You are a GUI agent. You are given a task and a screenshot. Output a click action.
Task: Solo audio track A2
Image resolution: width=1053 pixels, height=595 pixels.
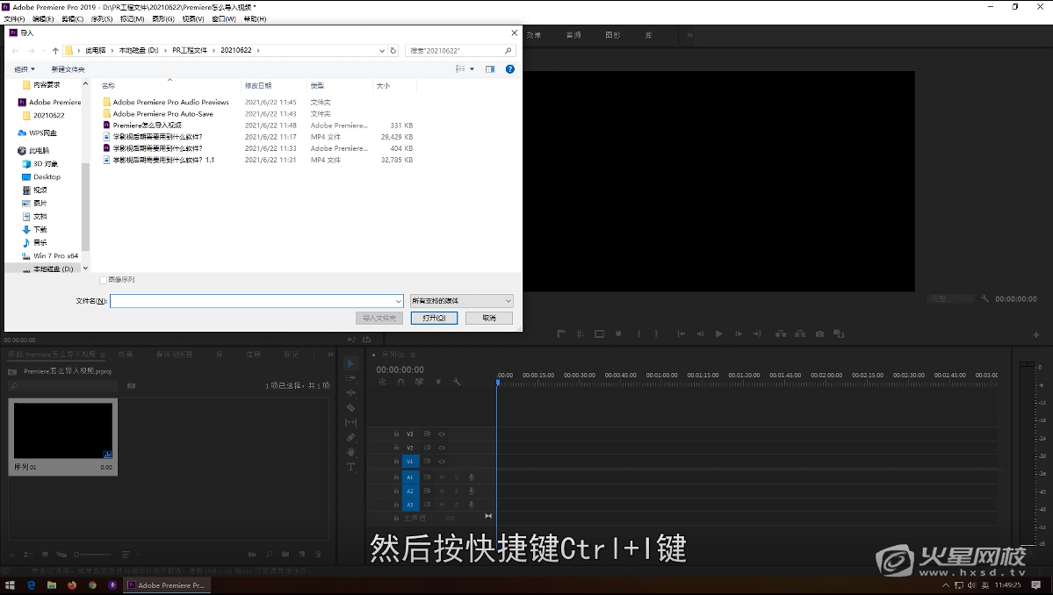(x=457, y=491)
